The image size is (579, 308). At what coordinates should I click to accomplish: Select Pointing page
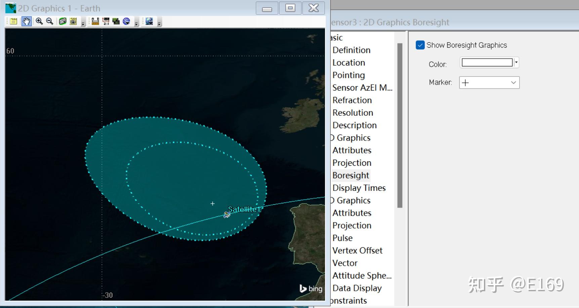coord(349,75)
